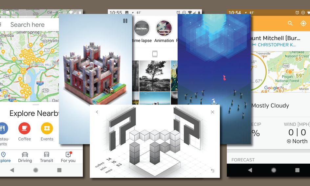310x186 pixels.
Task: Open search in the weather app
Action: point(290,23)
